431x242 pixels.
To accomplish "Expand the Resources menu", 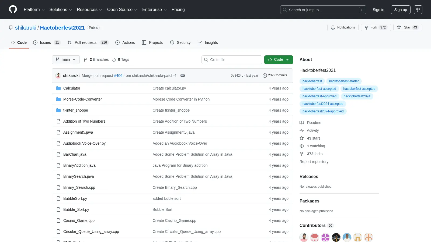I will pos(89,10).
